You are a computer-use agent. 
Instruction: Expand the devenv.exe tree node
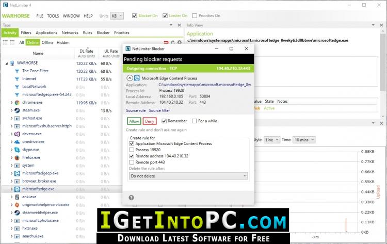click(x=11, y=134)
